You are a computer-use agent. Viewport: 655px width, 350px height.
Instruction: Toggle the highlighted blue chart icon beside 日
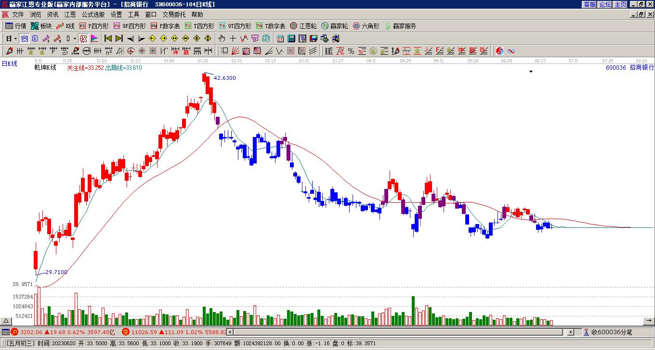pos(24,38)
